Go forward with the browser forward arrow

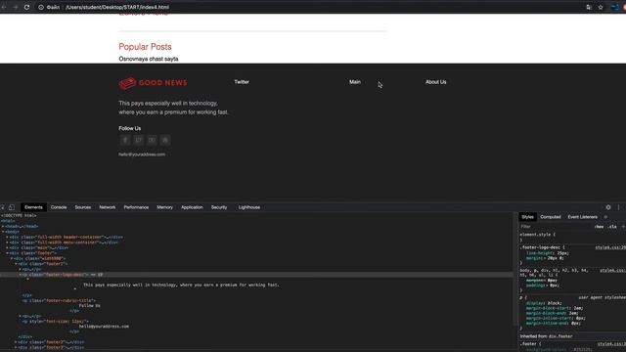(16, 7)
